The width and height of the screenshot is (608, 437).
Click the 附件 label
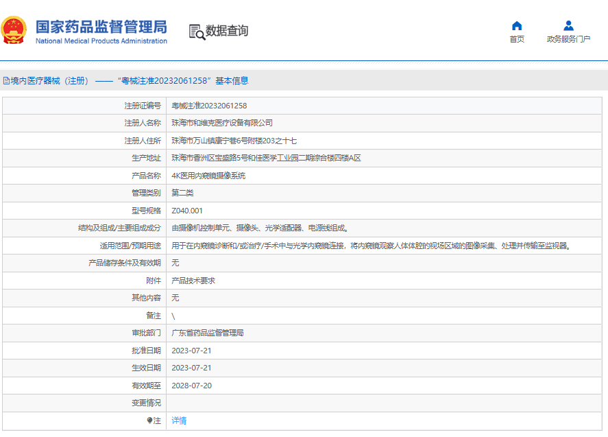[154, 281]
